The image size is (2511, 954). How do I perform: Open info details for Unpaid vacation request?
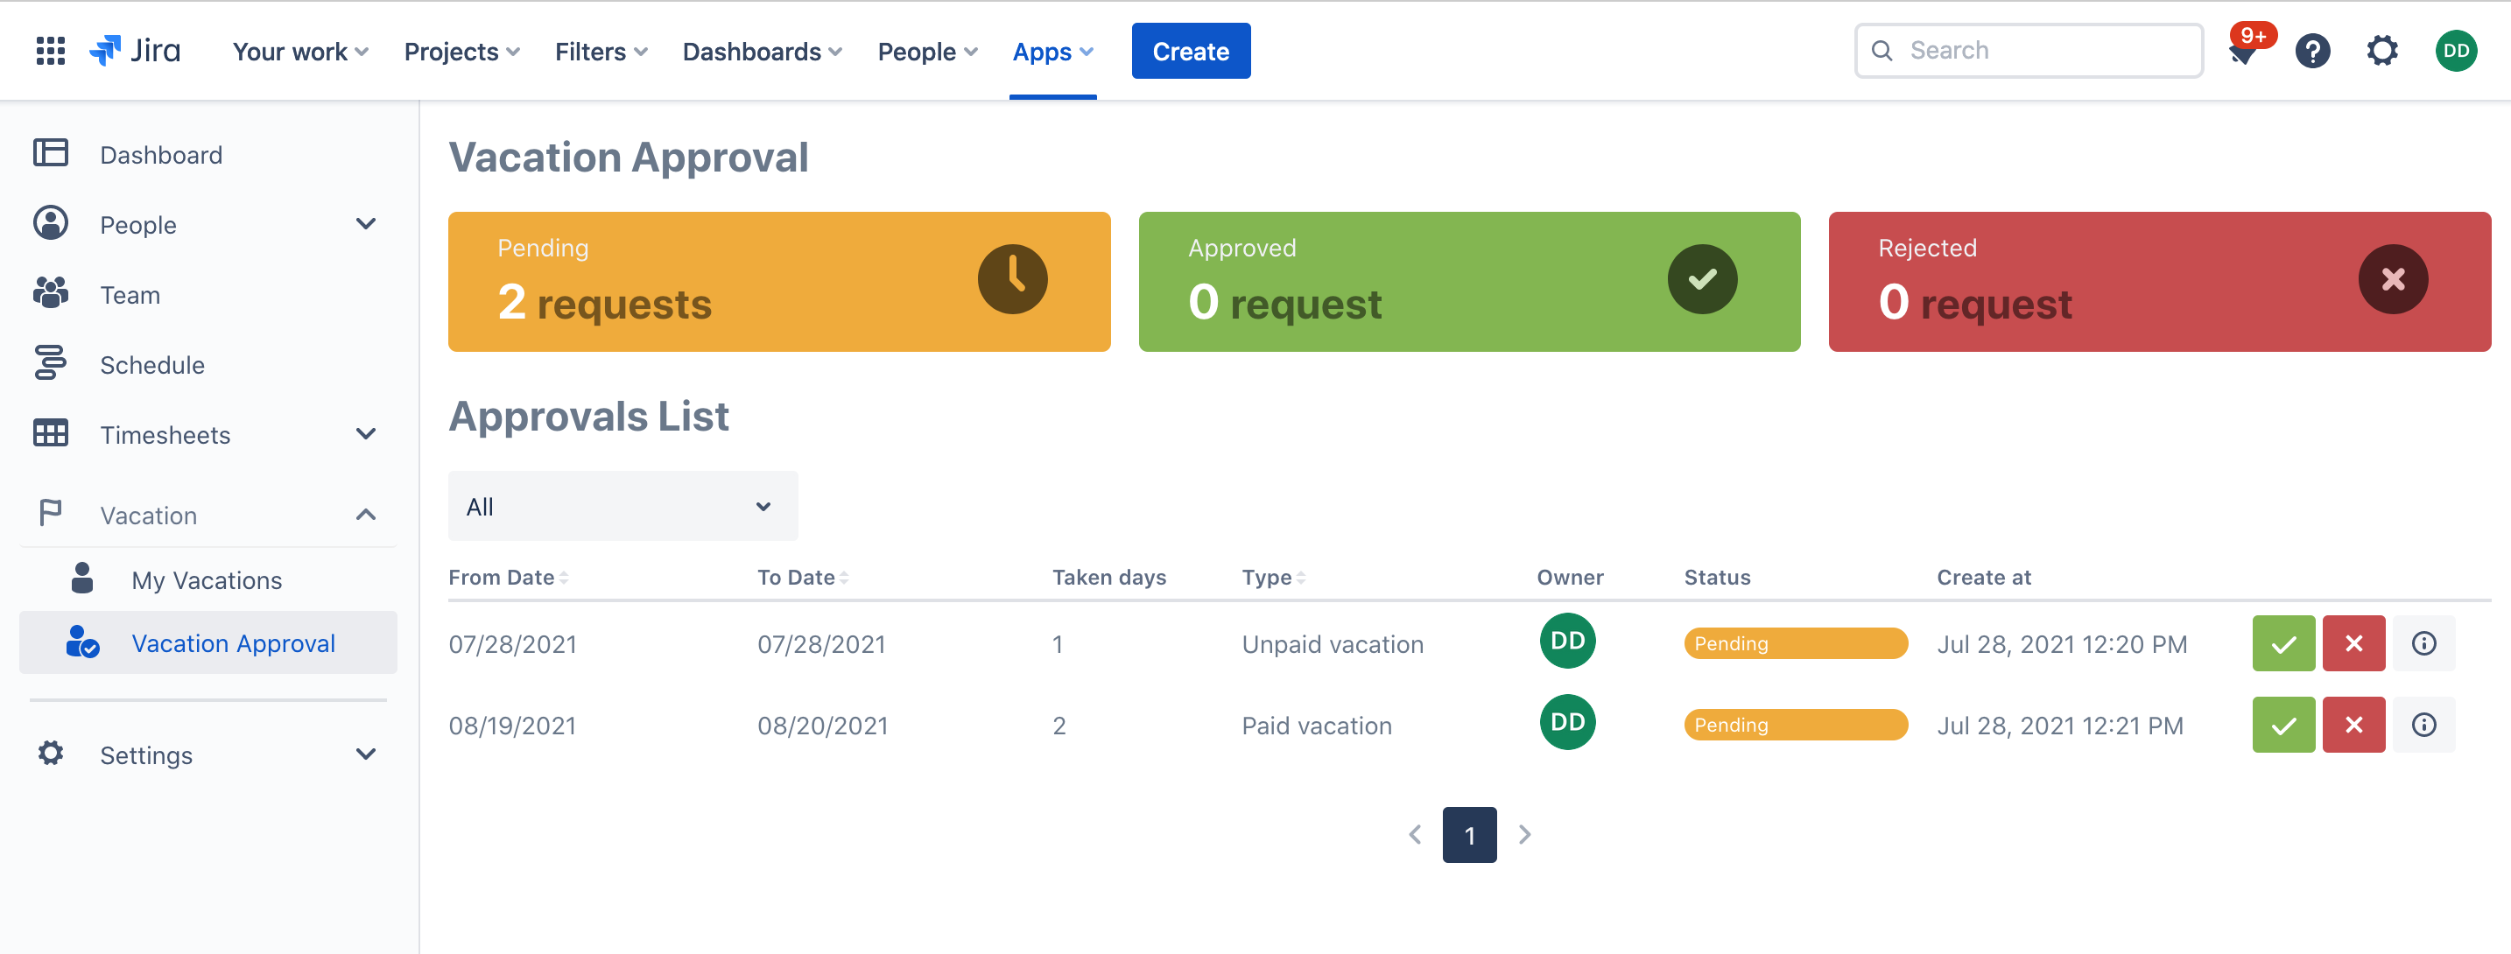click(2423, 644)
